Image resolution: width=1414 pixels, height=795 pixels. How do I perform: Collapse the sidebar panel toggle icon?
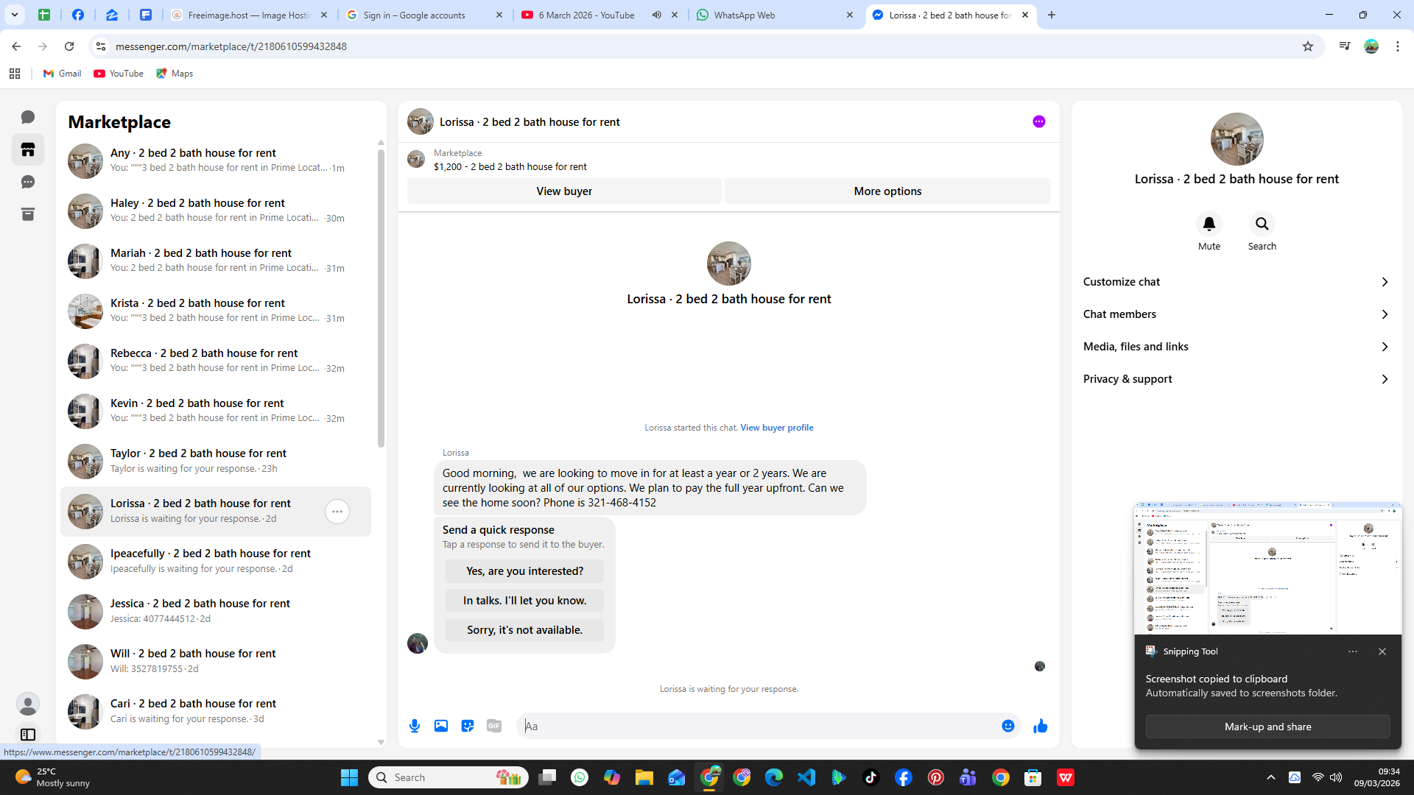(28, 734)
